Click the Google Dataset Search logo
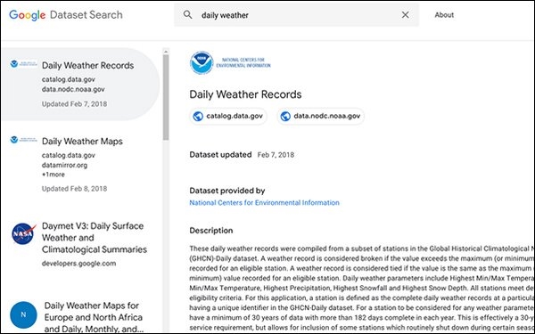This screenshot has width=535, height=334. [65, 15]
